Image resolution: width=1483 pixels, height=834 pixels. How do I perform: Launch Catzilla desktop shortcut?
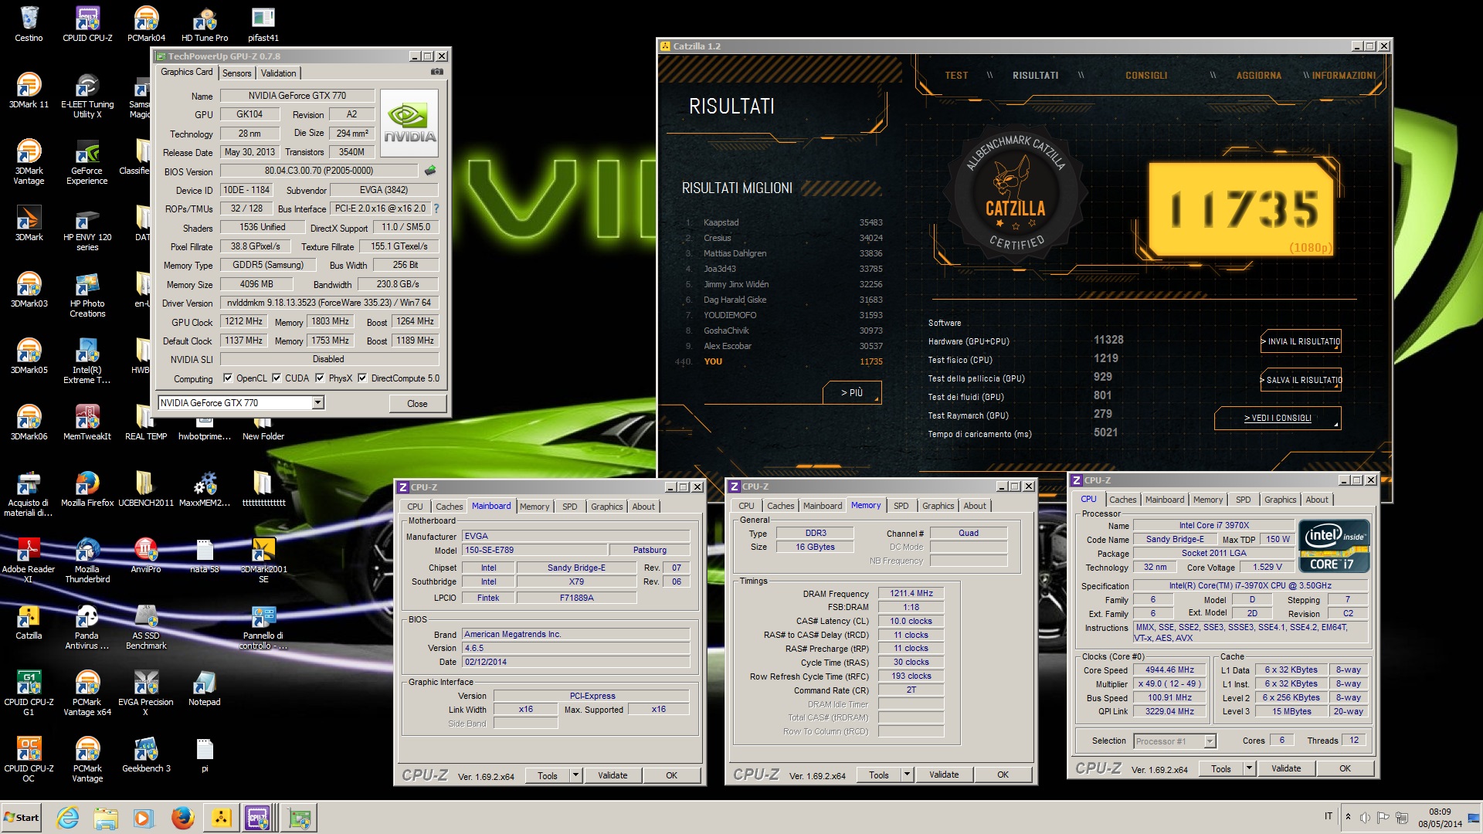click(29, 621)
